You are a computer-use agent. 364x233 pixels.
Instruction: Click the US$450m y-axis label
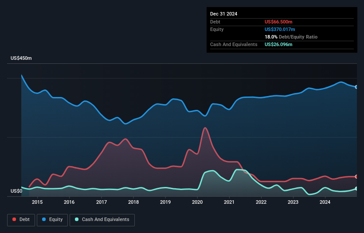point(21,58)
